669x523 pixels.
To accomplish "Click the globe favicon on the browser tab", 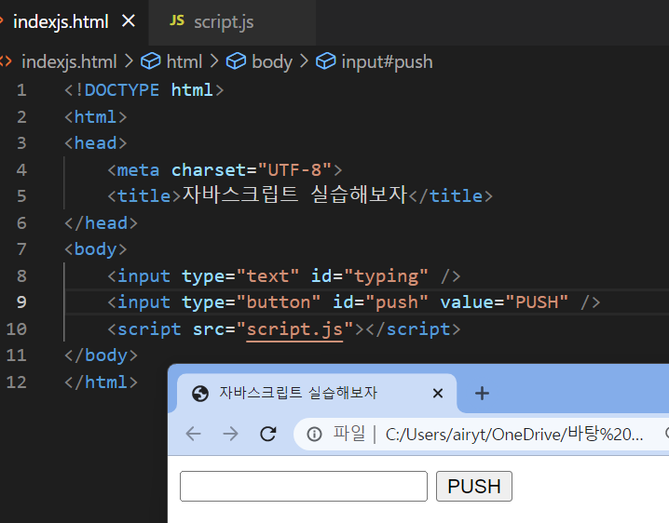I will 200,394.
